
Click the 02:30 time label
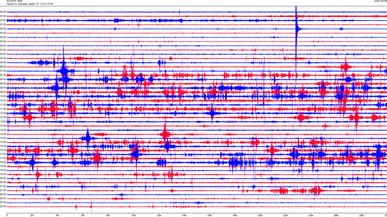pyautogui.click(x=3, y=33)
